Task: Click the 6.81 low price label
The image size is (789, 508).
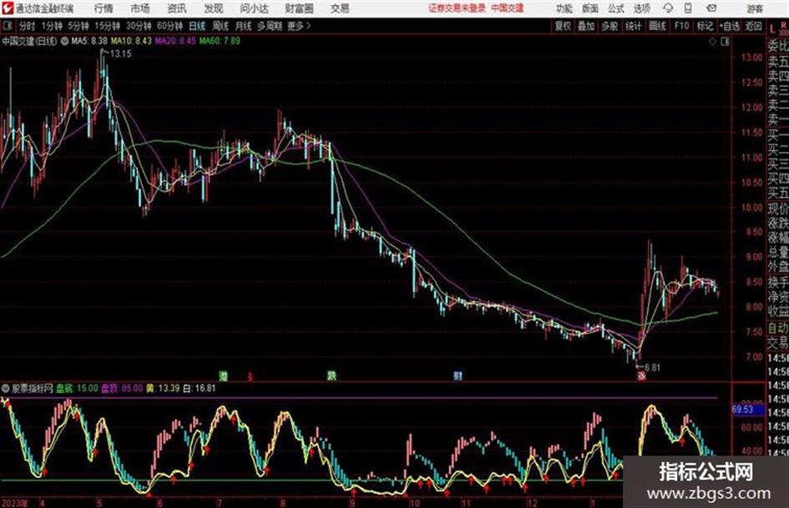Action: pyautogui.click(x=652, y=368)
